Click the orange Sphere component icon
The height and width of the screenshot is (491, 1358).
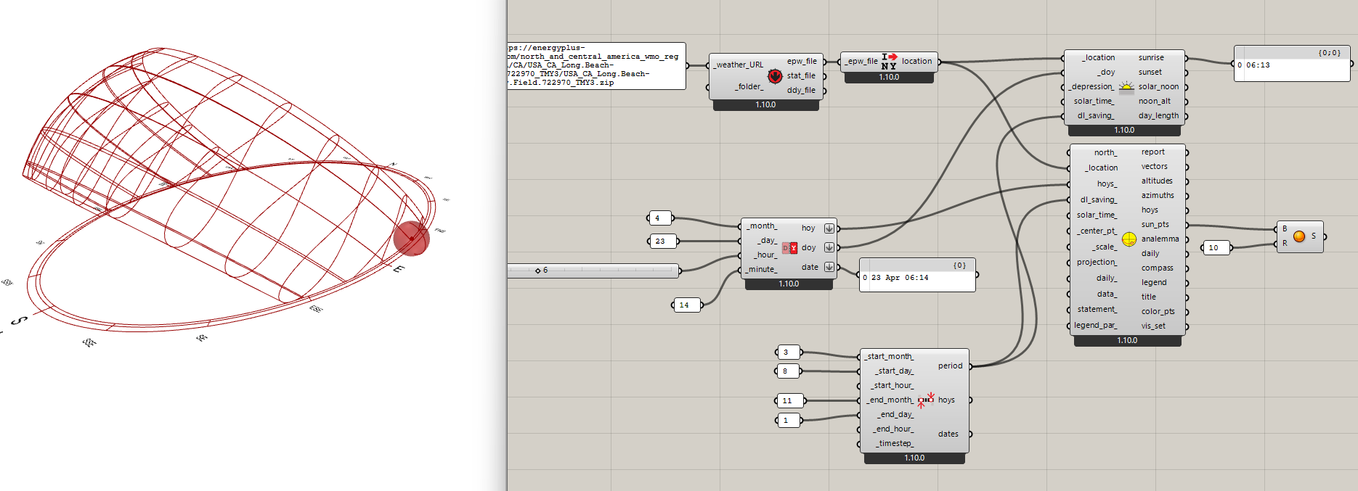click(1299, 236)
